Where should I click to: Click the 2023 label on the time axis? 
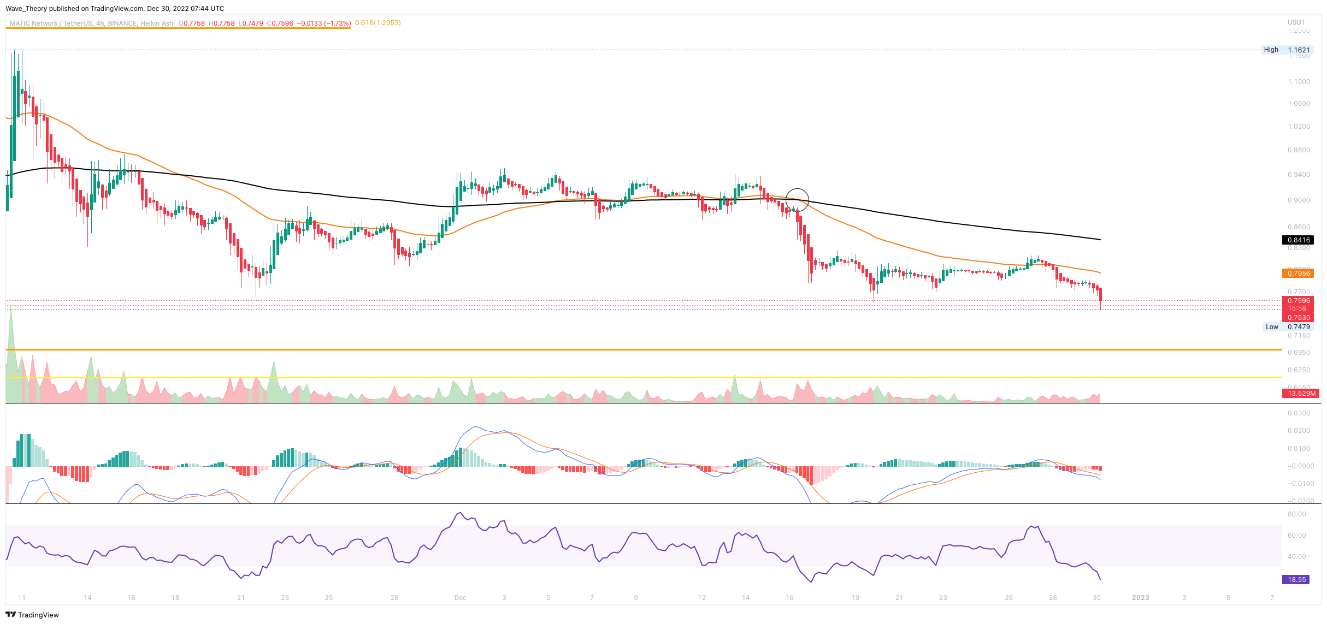[x=1140, y=598]
